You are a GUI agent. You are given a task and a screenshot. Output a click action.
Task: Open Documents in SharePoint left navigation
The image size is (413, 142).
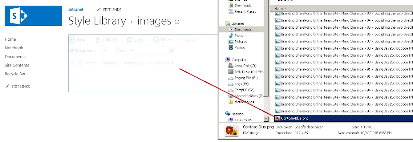[15, 57]
